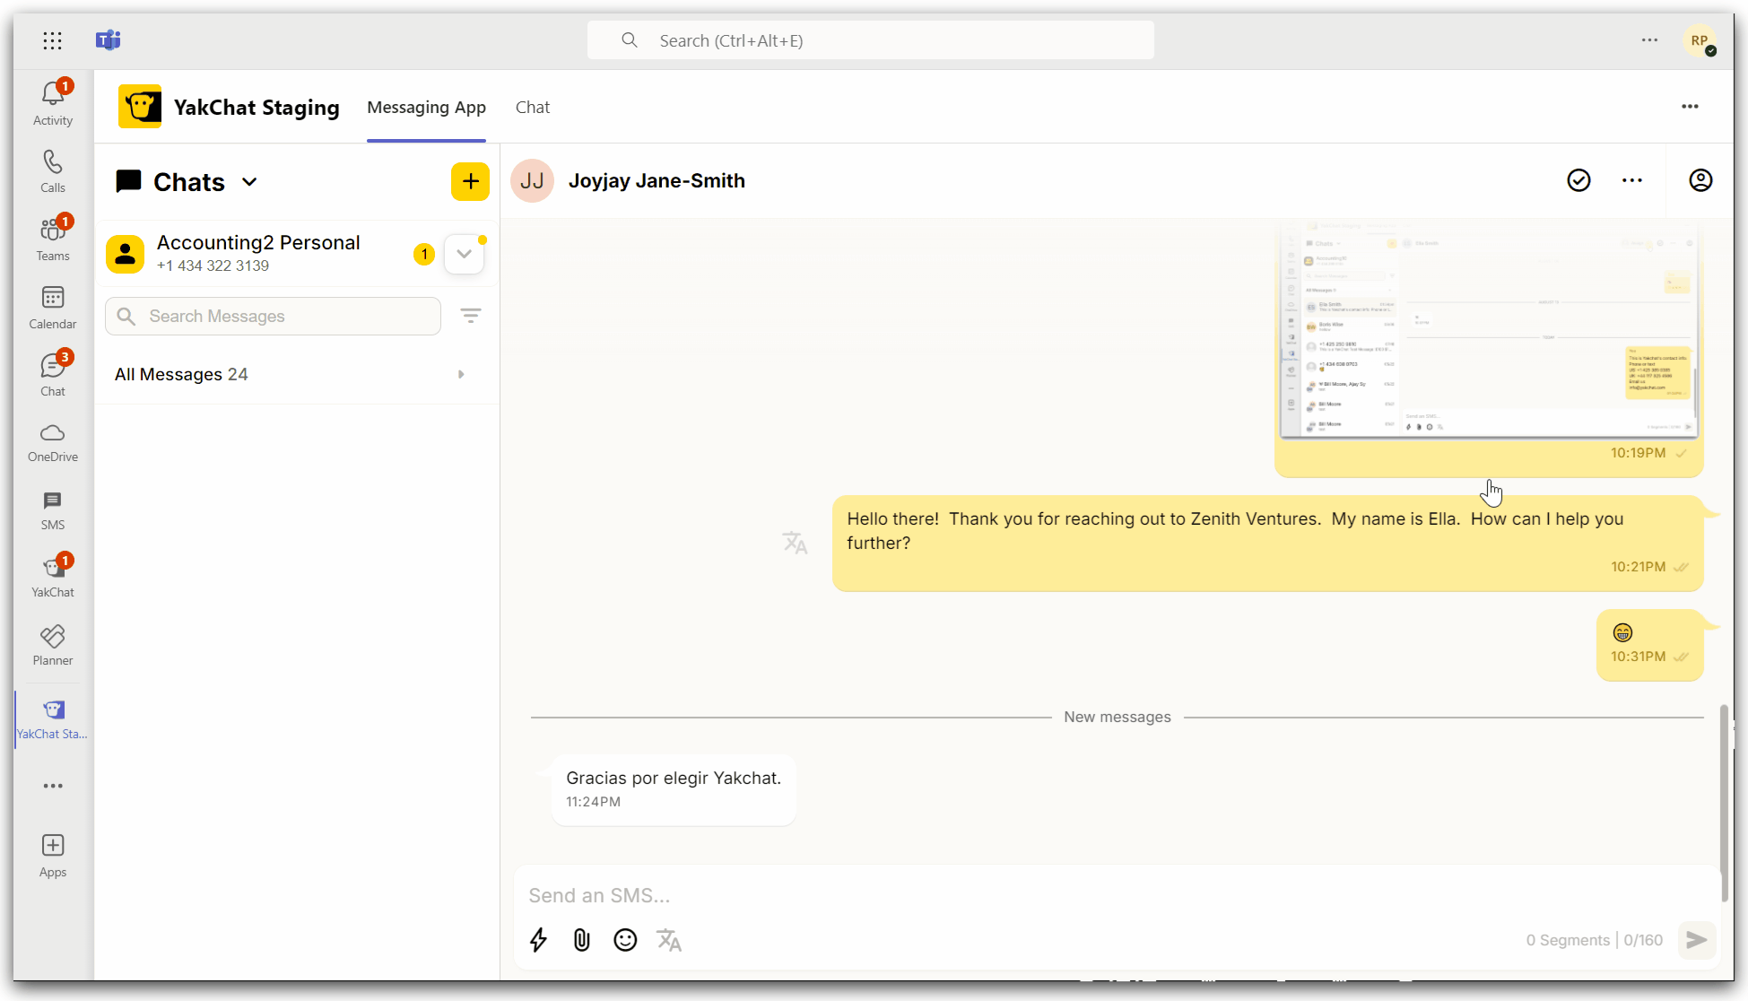Focus the Teams search bar

pyautogui.click(x=870, y=40)
